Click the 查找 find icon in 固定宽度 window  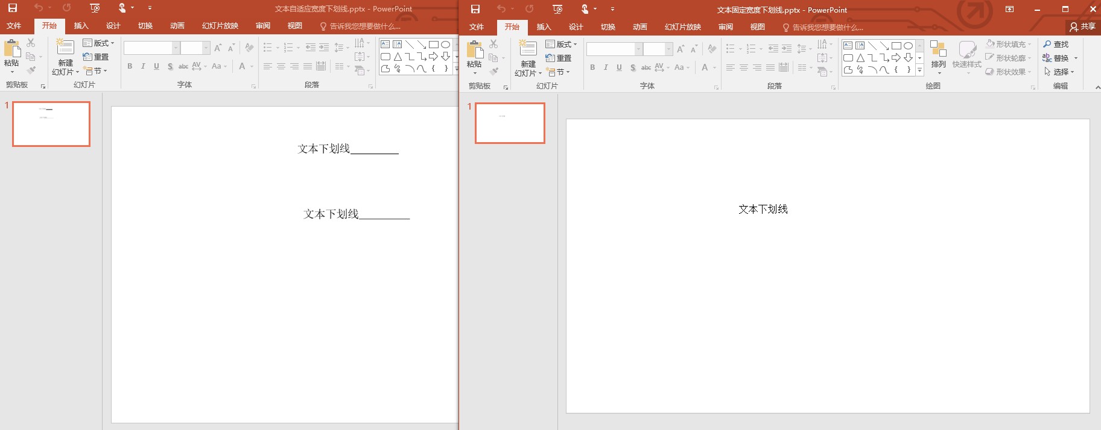[x=1047, y=44]
